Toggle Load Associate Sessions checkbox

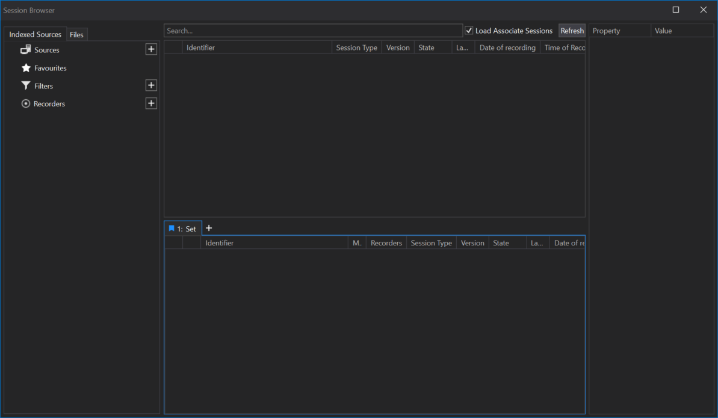[469, 31]
